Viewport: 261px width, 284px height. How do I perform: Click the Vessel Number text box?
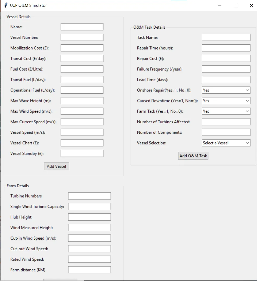coord(82,38)
